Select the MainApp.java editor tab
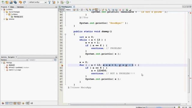 coord(66,7)
